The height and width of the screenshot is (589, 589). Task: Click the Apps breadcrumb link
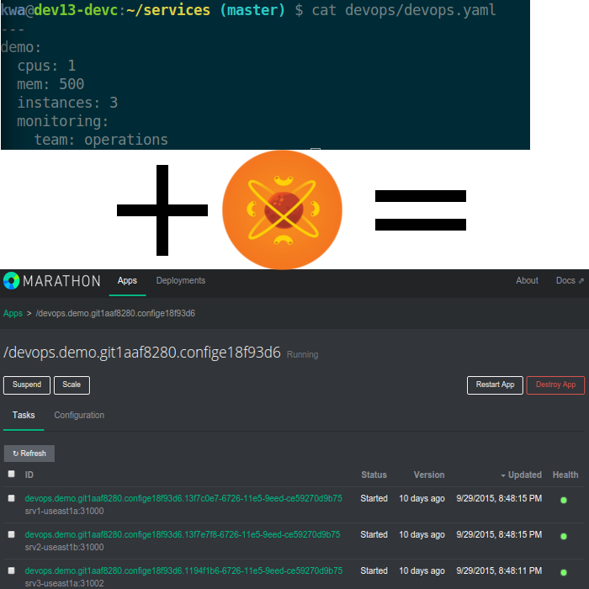click(13, 313)
